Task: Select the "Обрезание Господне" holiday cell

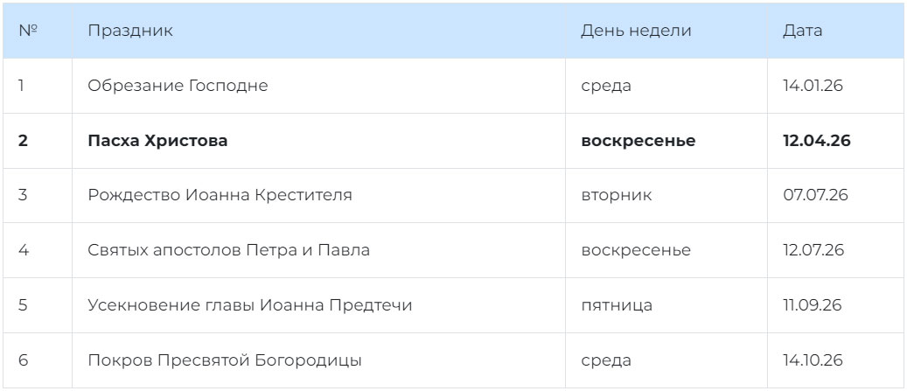Action: [x=178, y=86]
